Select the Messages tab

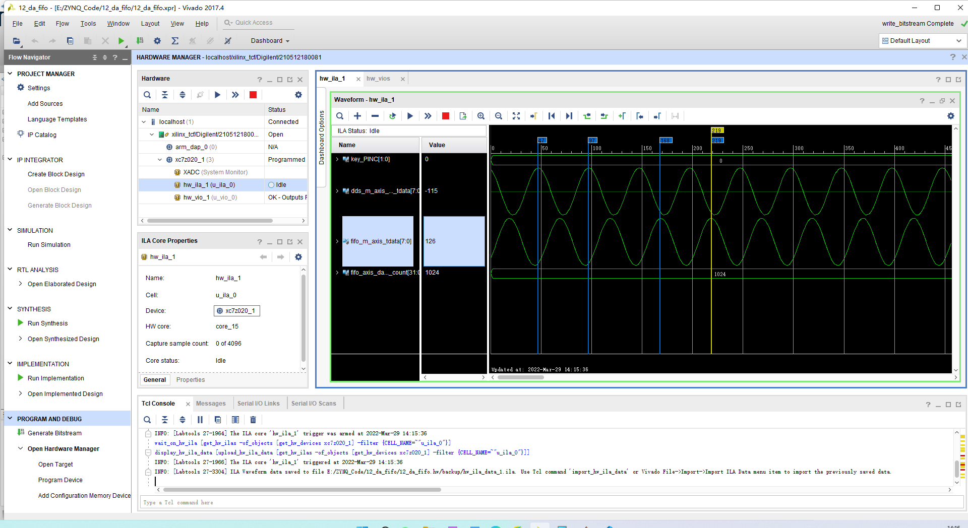click(211, 404)
